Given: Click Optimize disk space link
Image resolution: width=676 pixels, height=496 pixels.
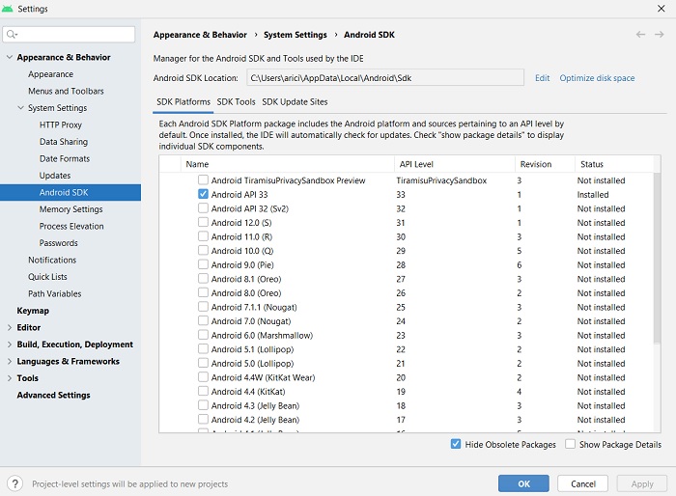Looking at the screenshot, I should (597, 78).
